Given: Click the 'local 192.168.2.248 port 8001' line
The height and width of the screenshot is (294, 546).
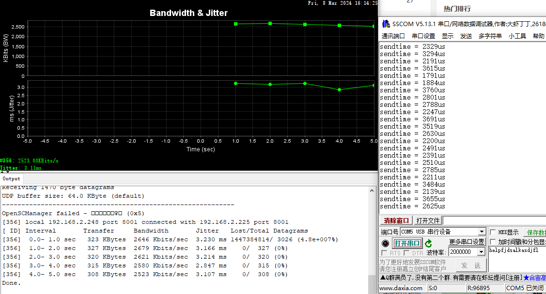Looking at the screenshot, I should tap(145, 222).
